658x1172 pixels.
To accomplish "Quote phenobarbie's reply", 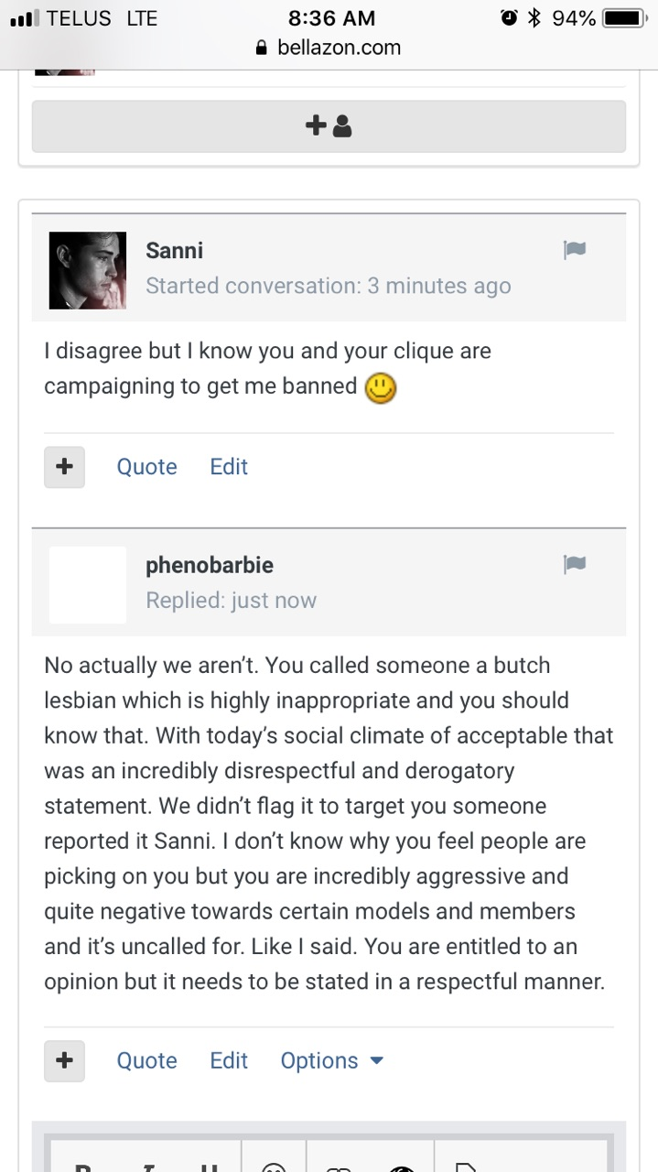I will (x=146, y=1060).
